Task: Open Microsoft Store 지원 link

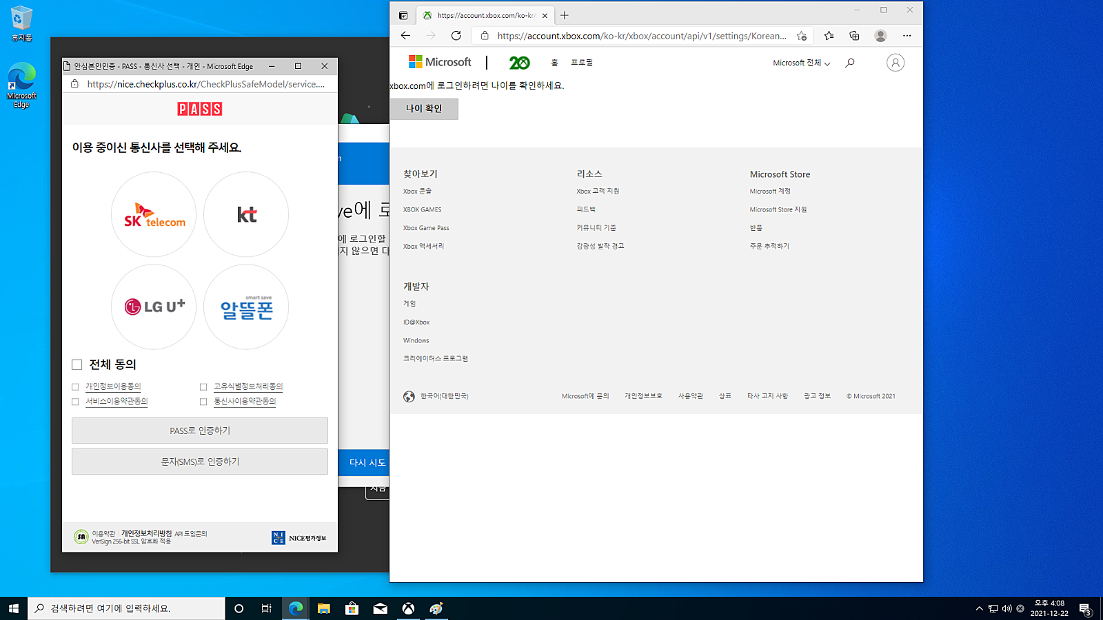Action: coord(778,209)
